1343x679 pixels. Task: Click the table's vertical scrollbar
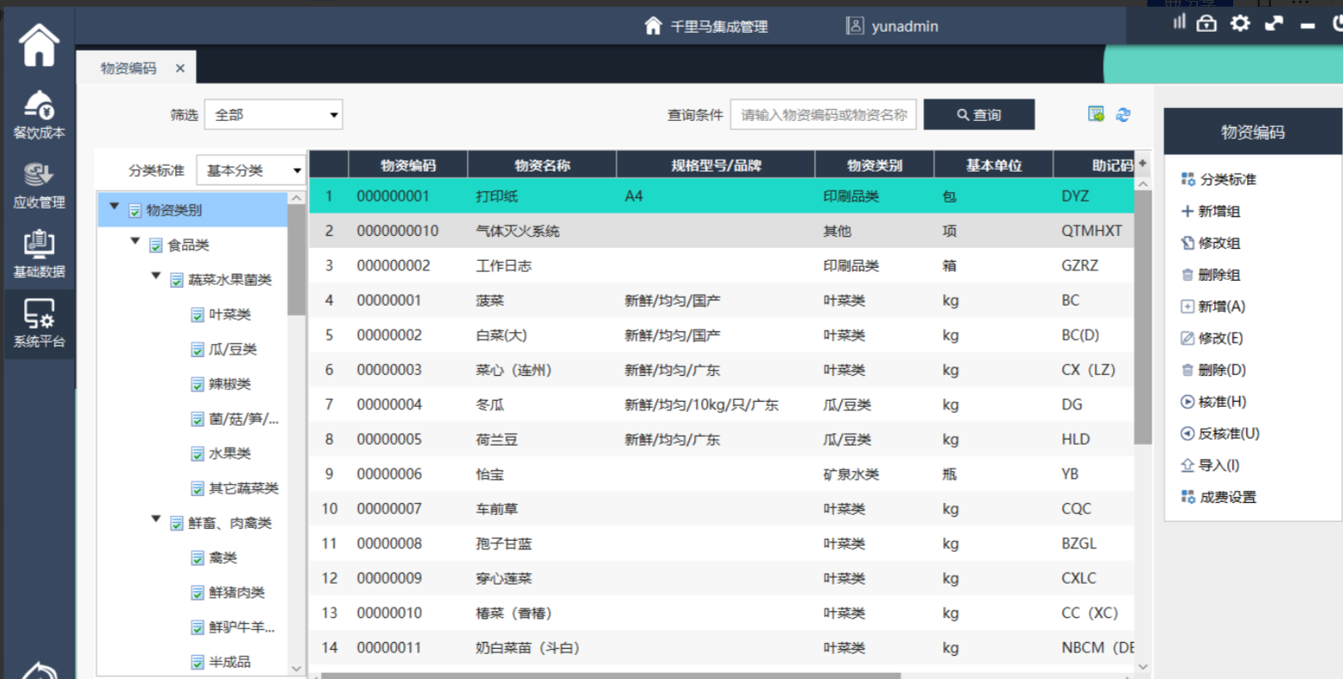click(x=1142, y=318)
